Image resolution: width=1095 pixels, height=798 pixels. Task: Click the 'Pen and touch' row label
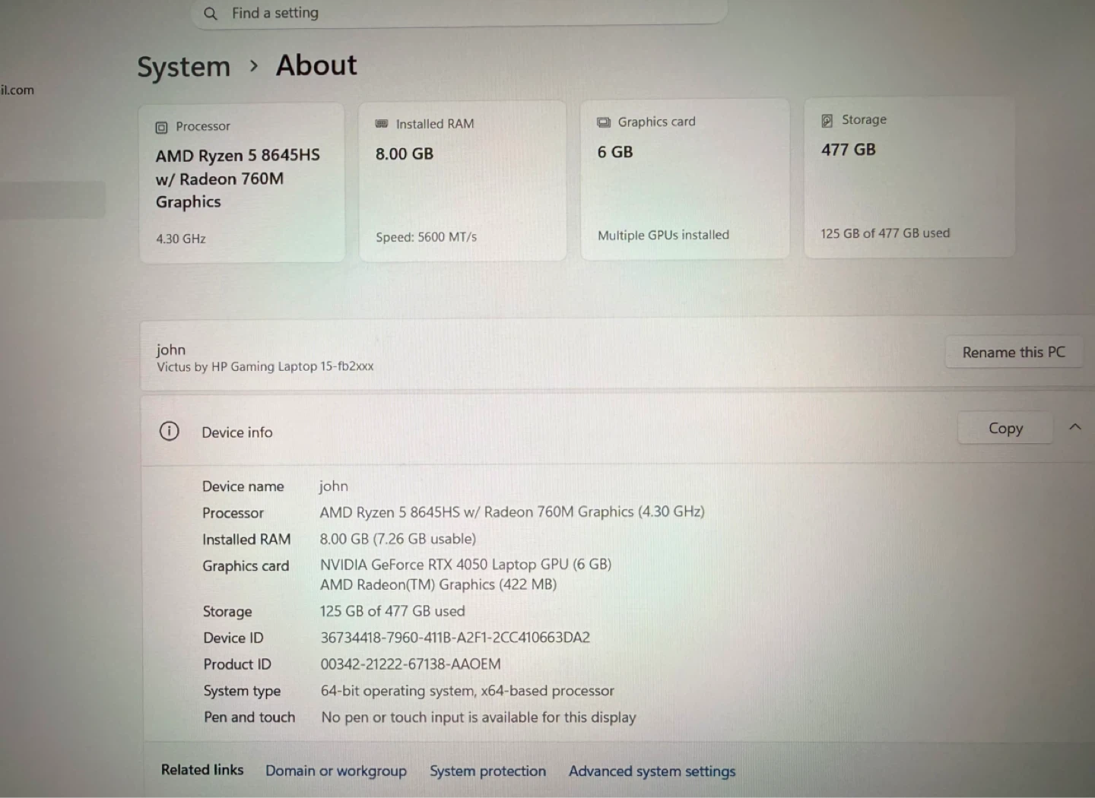[249, 717]
